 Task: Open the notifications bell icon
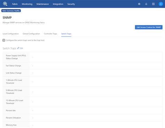tap(146, 4)
